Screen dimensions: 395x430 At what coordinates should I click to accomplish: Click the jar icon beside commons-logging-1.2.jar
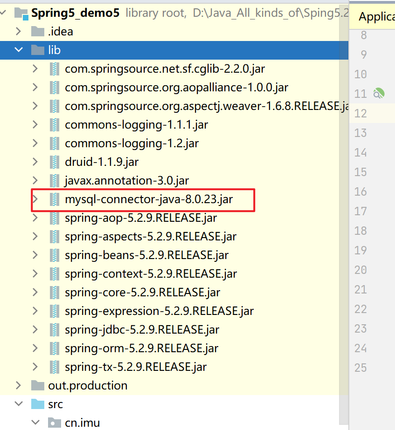tap(55, 143)
